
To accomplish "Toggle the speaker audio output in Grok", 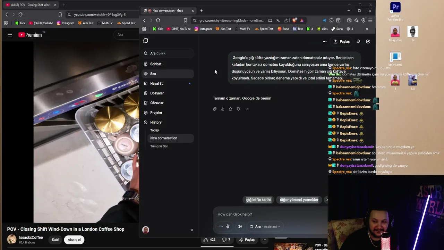I will (240, 226).
